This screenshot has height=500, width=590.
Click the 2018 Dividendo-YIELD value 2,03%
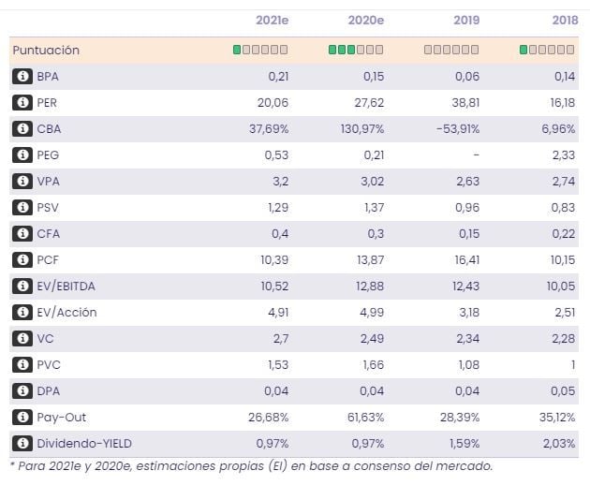559,444
